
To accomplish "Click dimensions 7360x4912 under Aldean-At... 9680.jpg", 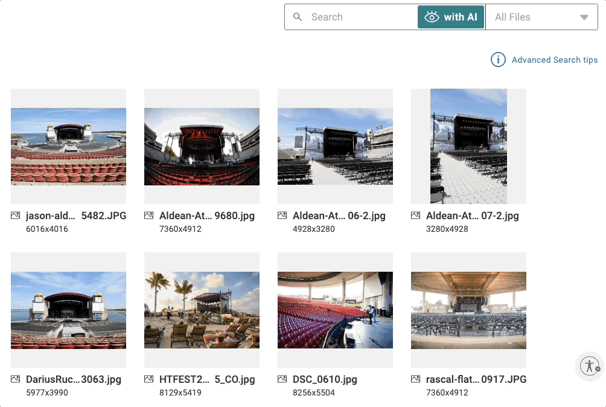I will [180, 229].
